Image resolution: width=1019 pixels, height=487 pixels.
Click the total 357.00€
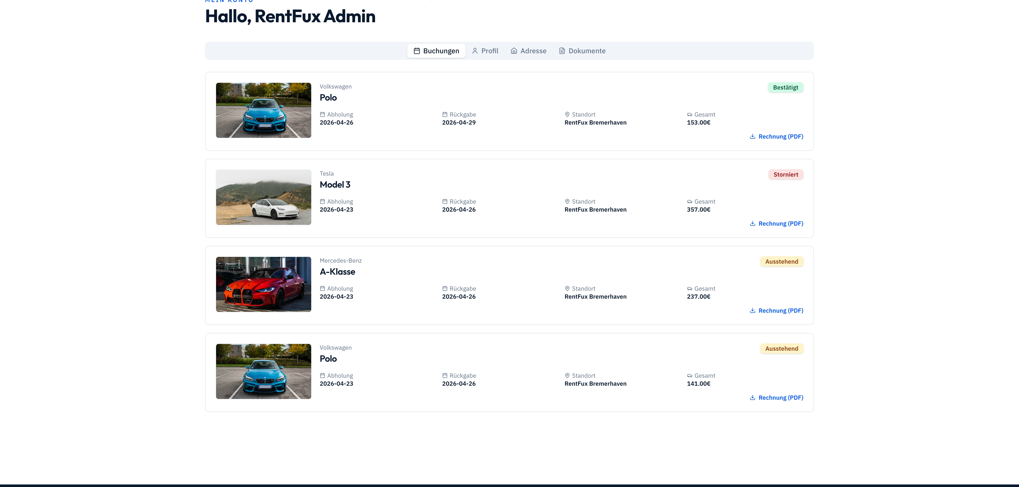click(699, 210)
